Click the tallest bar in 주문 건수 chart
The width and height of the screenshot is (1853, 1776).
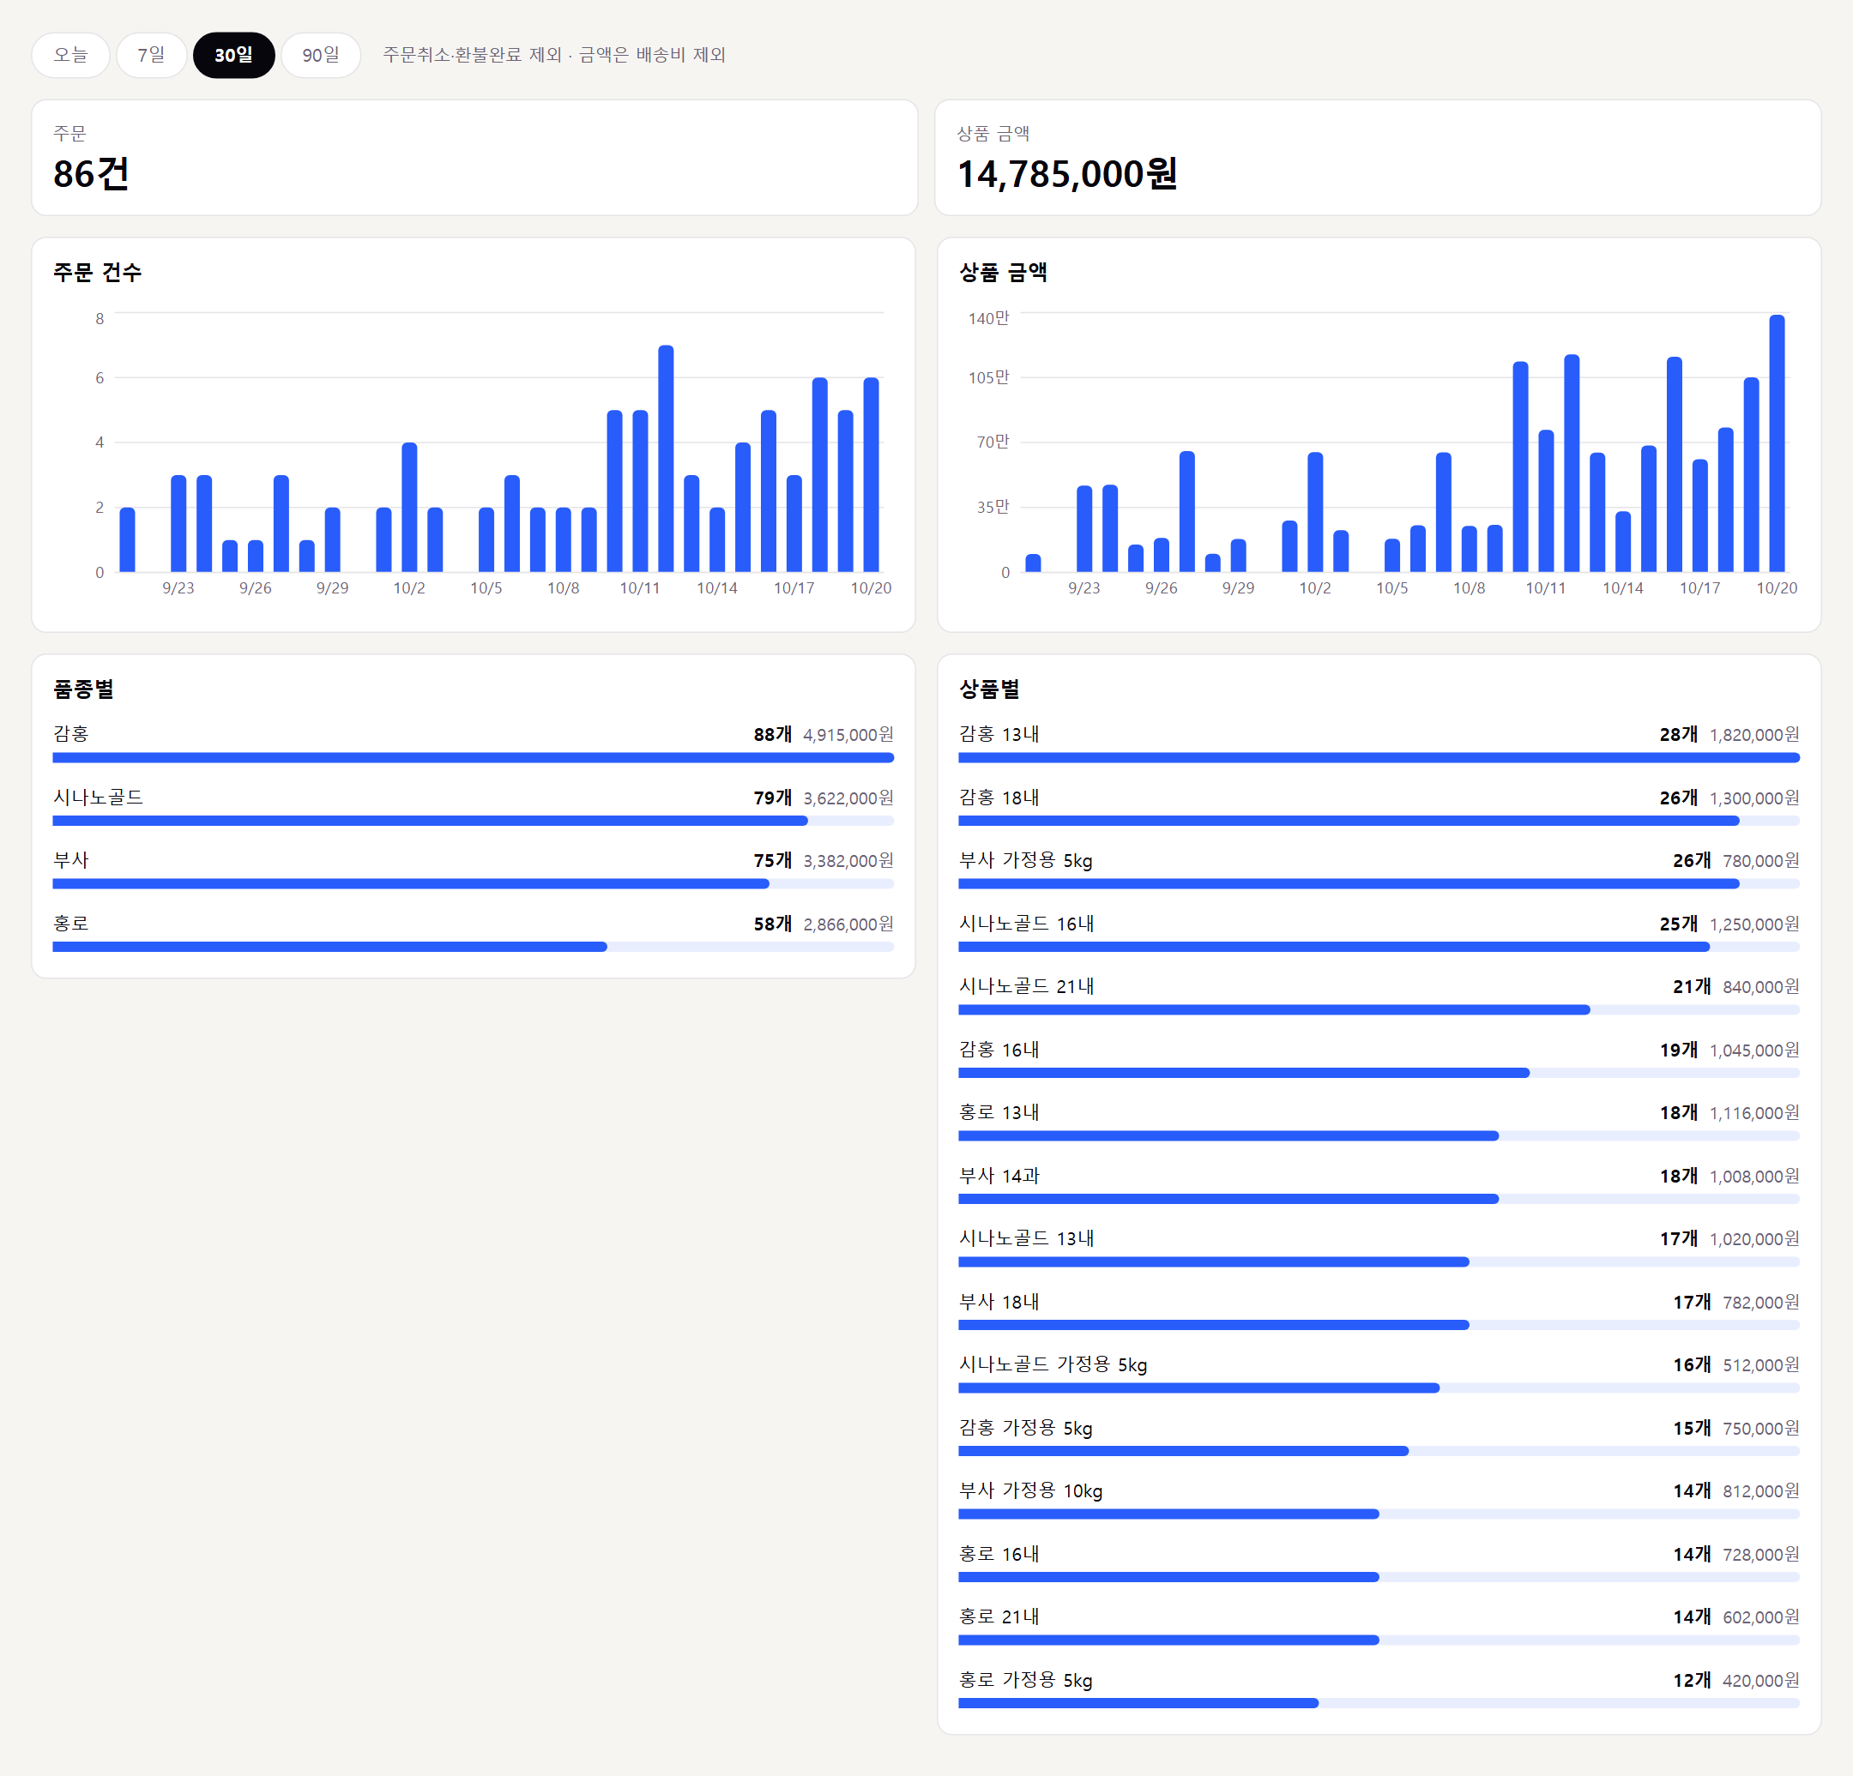[666, 459]
